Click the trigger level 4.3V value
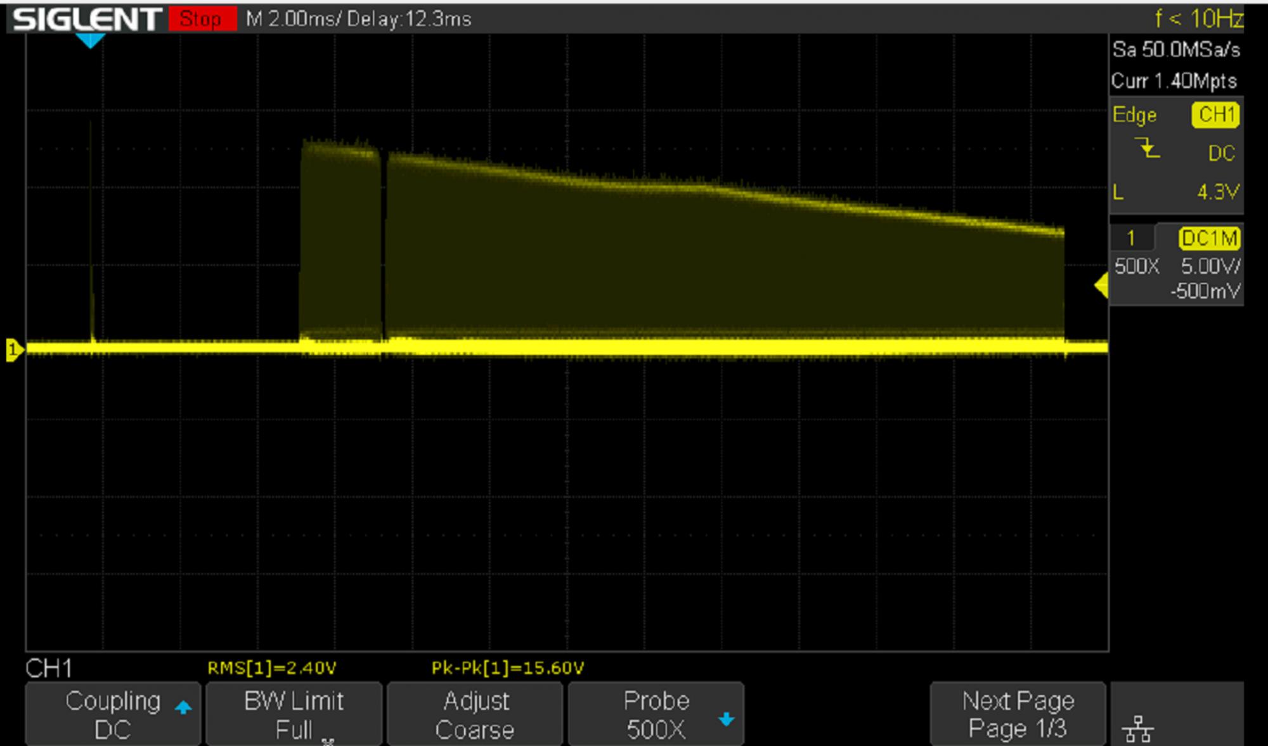Screen dimensions: 1268x746 (x=1217, y=191)
